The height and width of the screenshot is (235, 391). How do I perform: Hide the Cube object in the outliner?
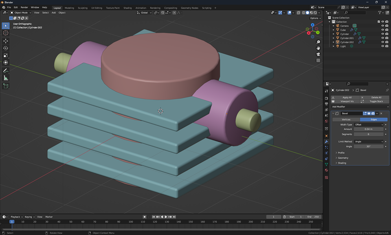tap(382, 30)
